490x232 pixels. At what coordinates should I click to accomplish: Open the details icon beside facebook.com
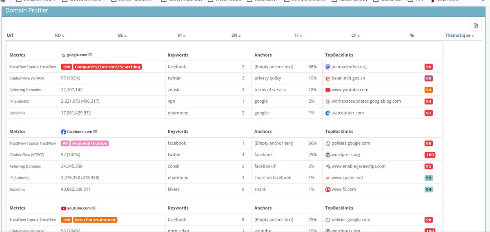(x=95, y=132)
